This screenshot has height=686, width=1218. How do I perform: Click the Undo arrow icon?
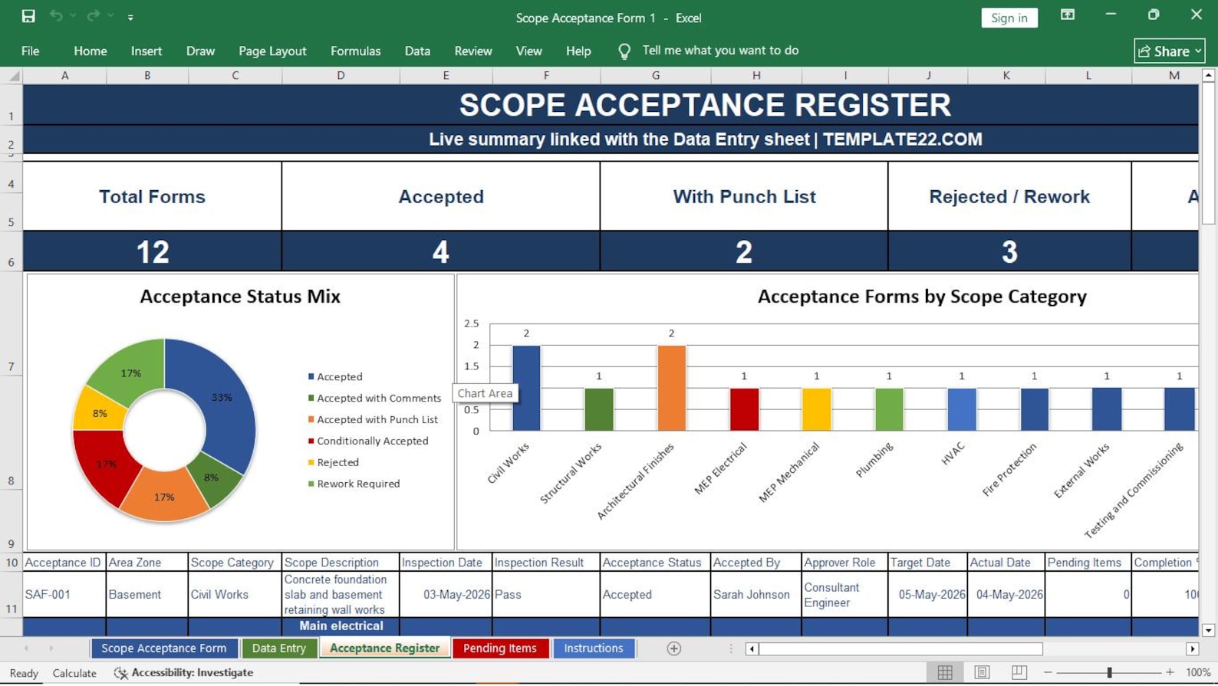tap(56, 16)
